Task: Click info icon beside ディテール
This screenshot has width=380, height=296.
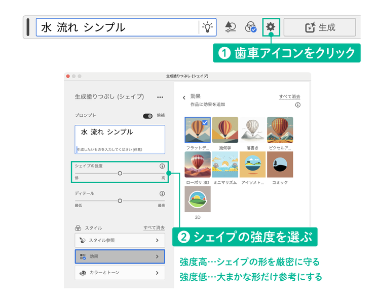Action: [x=162, y=193]
